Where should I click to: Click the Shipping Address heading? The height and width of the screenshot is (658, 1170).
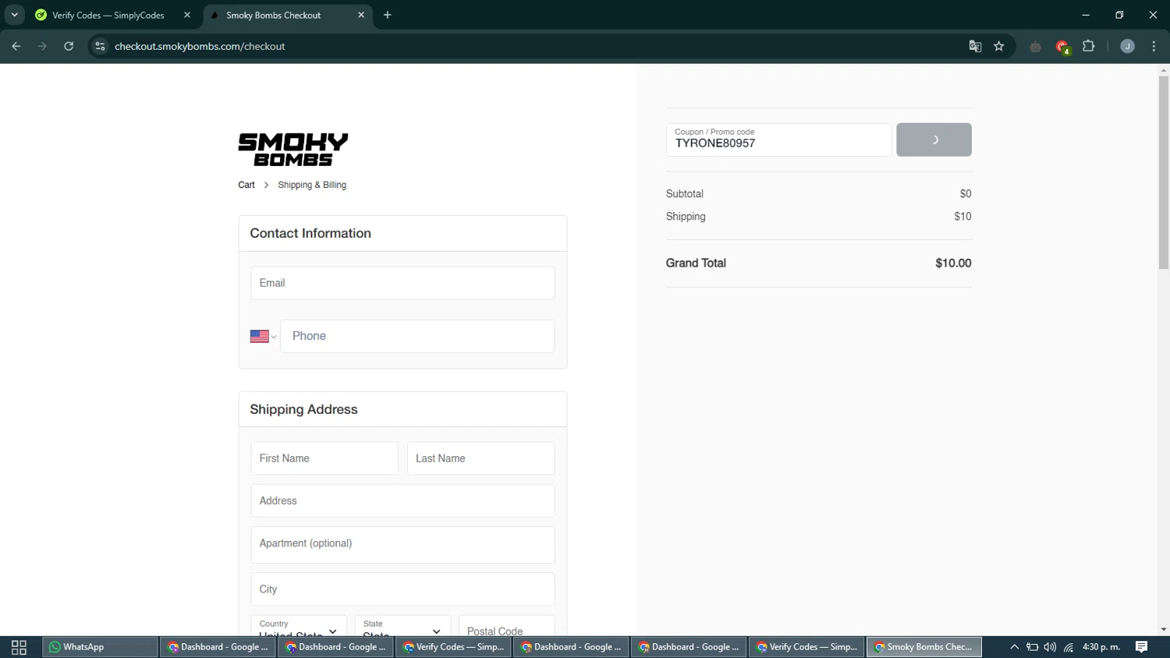point(303,409)
